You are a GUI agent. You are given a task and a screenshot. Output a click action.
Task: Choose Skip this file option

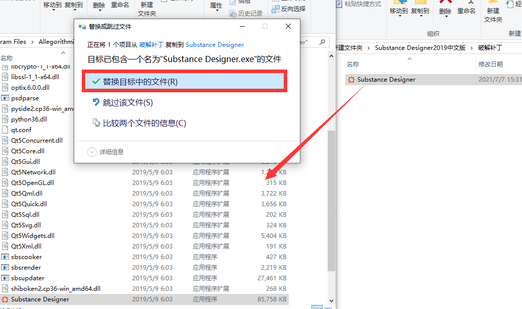[123, 102]
